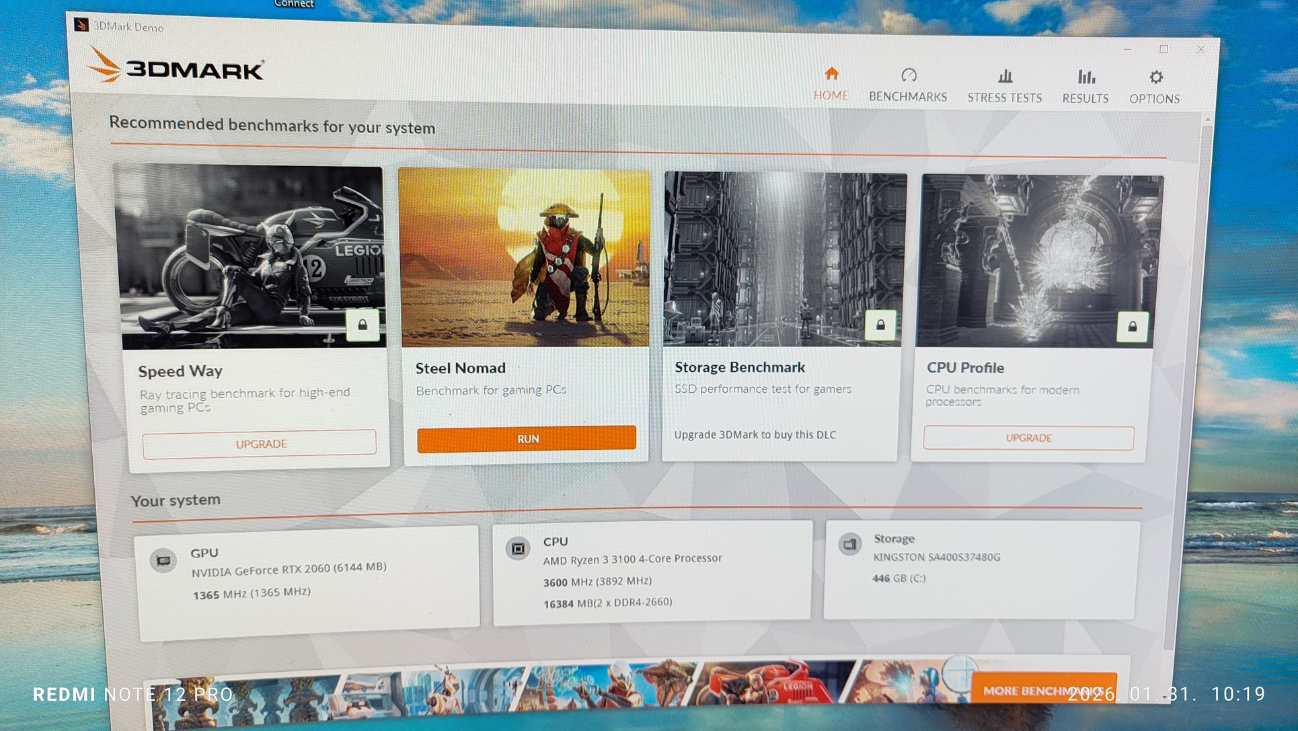Click the vertical scrollbar up arrow
The image size is (1298, 731).
pyautogui.click(x=1208, y=120)
